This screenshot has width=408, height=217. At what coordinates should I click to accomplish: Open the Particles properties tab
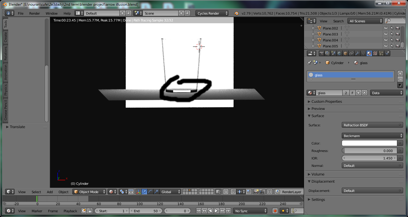point(381,53)
